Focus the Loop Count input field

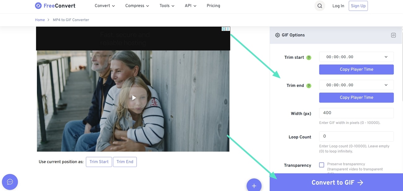point(356,137)
